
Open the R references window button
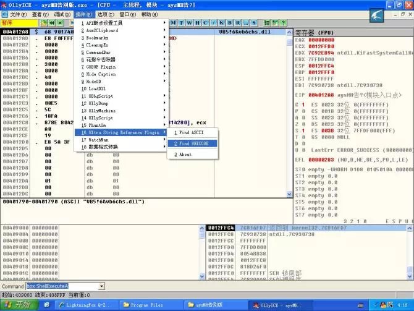point(238,23)
